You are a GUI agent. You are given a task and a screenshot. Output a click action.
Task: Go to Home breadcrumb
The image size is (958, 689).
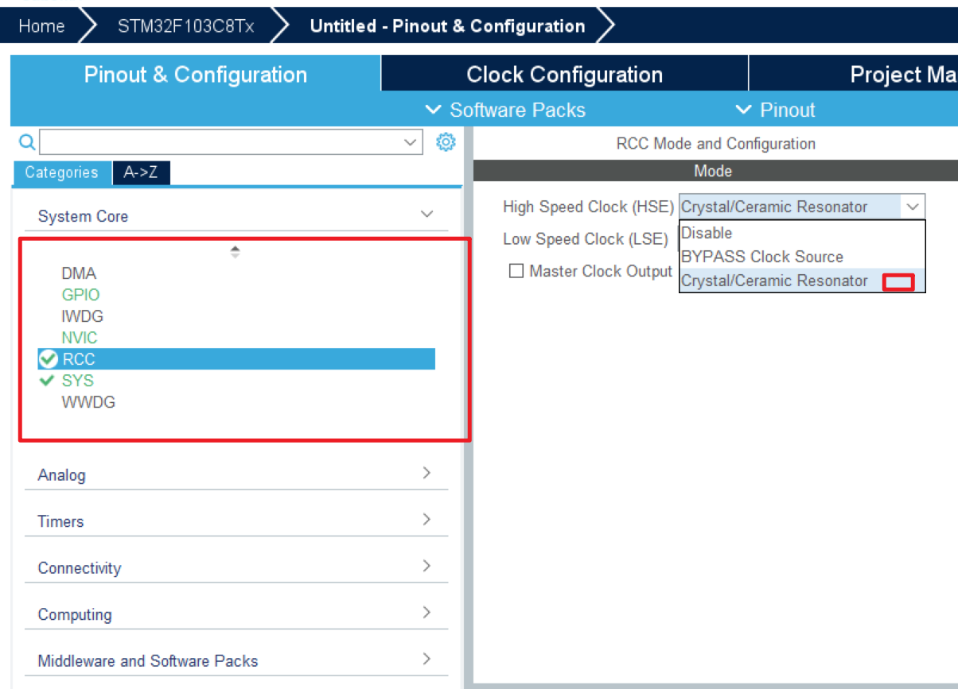(x=41, y=26)
